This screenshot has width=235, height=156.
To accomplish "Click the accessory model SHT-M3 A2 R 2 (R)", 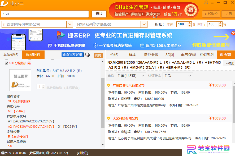I will point(67,71).
